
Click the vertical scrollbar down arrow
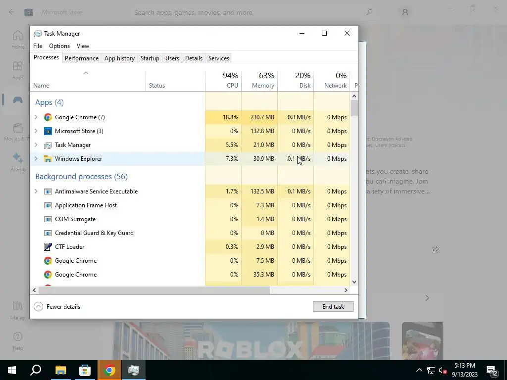pos(354,282)
